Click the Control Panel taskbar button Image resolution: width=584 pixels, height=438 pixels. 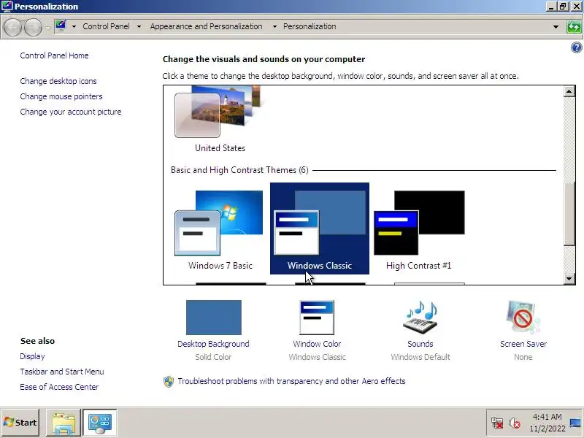click(x=100, y=423)
